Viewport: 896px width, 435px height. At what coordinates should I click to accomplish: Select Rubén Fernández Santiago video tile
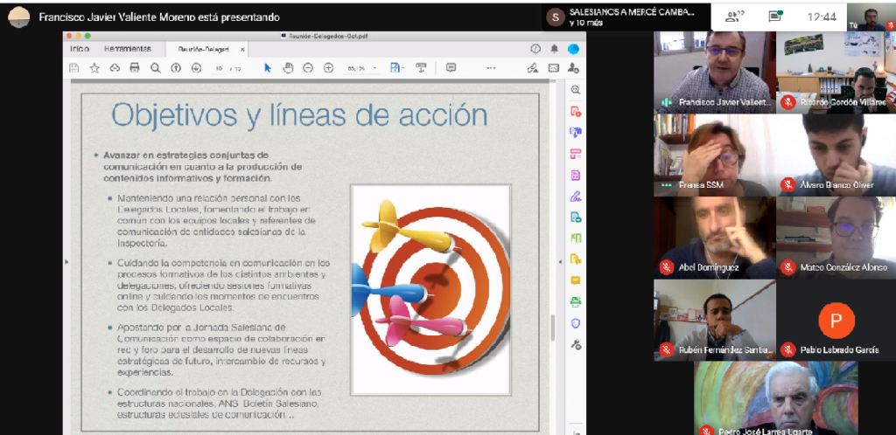714,321
